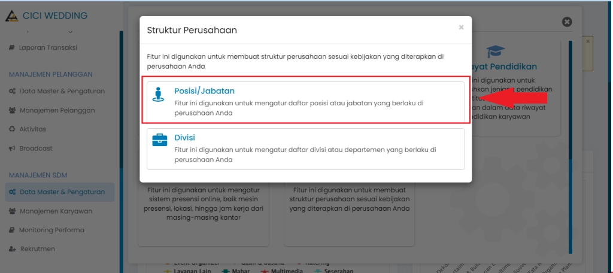Open the Posisi/Jabatan option

(305, 102)
